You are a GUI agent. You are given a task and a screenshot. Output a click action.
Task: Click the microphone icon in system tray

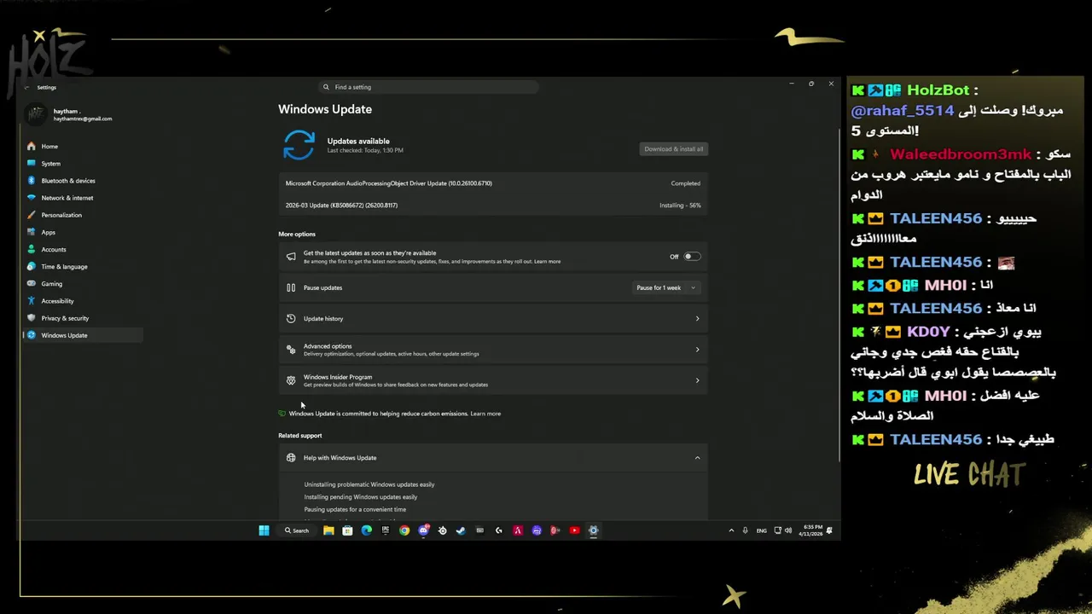click(x=746, y=530)
